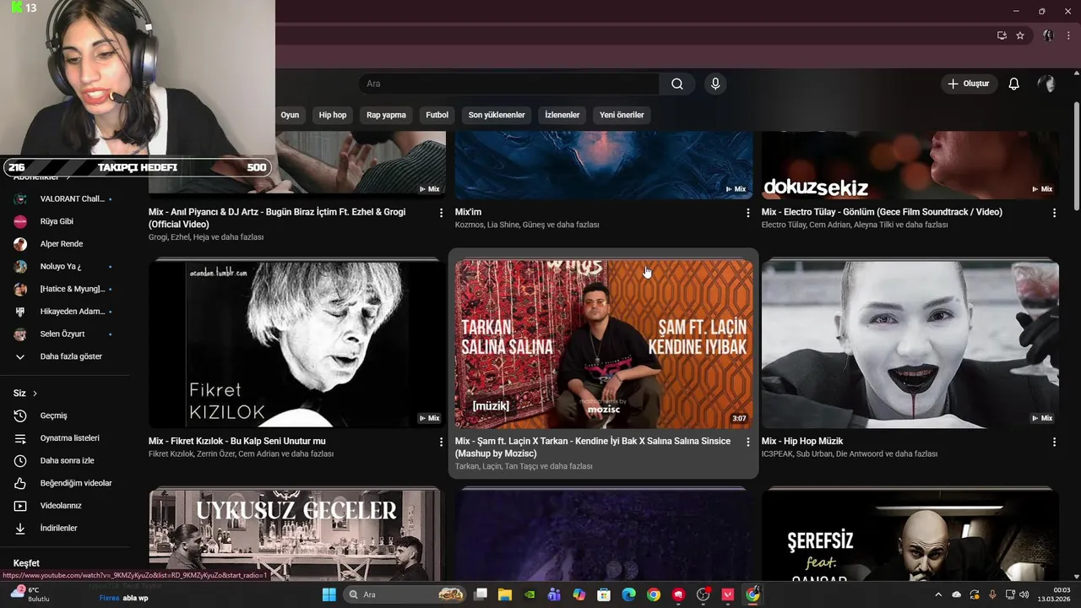Screen dimensions: 1081x608
Task: Open options menu for Mix'im
Action: tap(747, 213)
